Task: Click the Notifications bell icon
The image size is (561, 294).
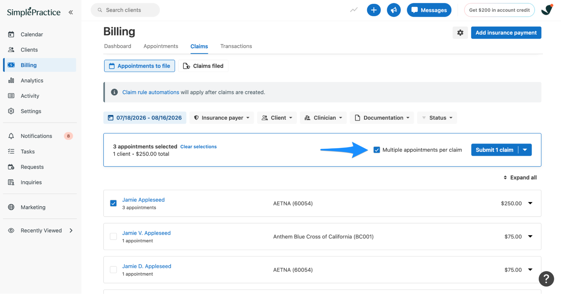Action: click(x=11, y=136)
